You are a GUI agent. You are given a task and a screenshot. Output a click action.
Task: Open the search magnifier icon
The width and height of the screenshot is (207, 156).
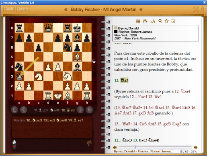(x=160, y=21)
